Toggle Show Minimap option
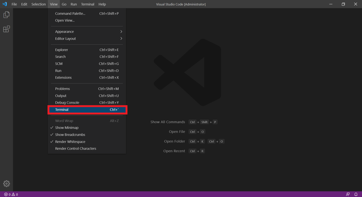Viewport: 362px width, 197px height. pyautogui.click(x=87, y=128)
